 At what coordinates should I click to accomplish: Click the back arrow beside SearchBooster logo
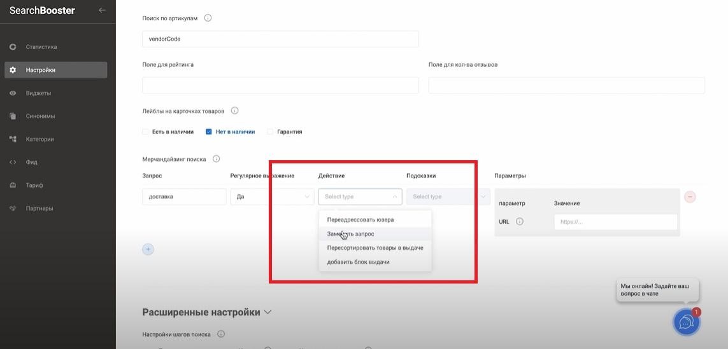click(x=102, y=10)
